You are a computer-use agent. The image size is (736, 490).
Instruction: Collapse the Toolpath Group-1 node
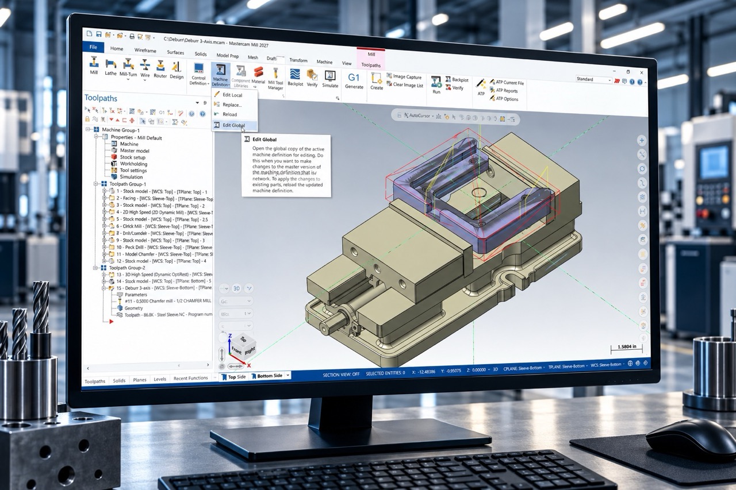[x=97, y=184]
